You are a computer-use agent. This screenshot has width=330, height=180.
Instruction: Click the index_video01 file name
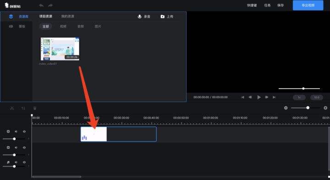(x=48, y=64)
